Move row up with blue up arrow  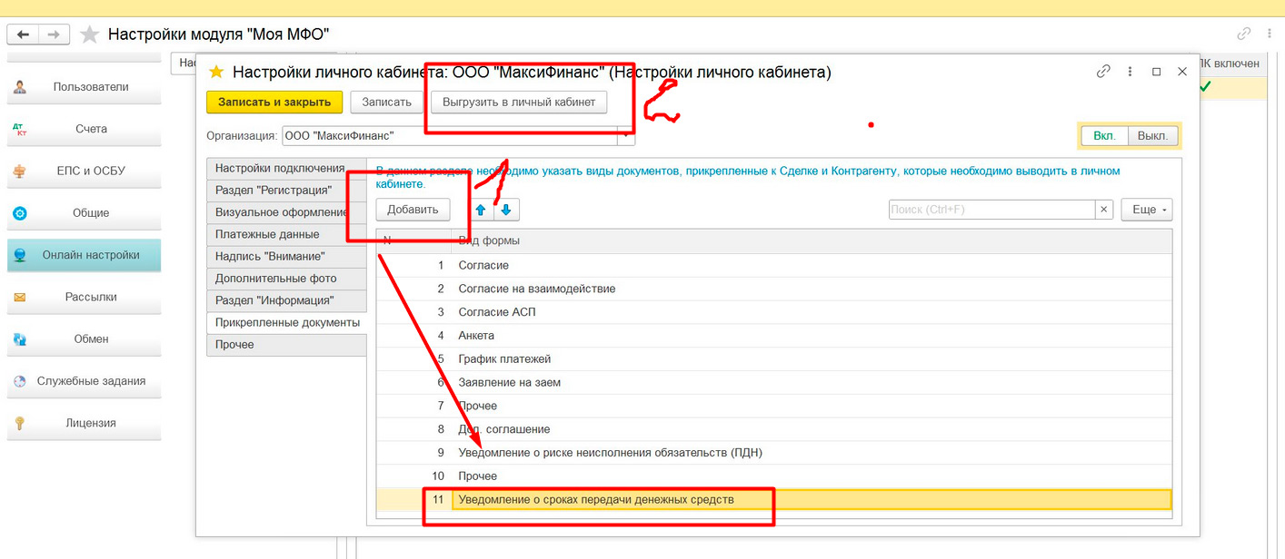point(481,210)
